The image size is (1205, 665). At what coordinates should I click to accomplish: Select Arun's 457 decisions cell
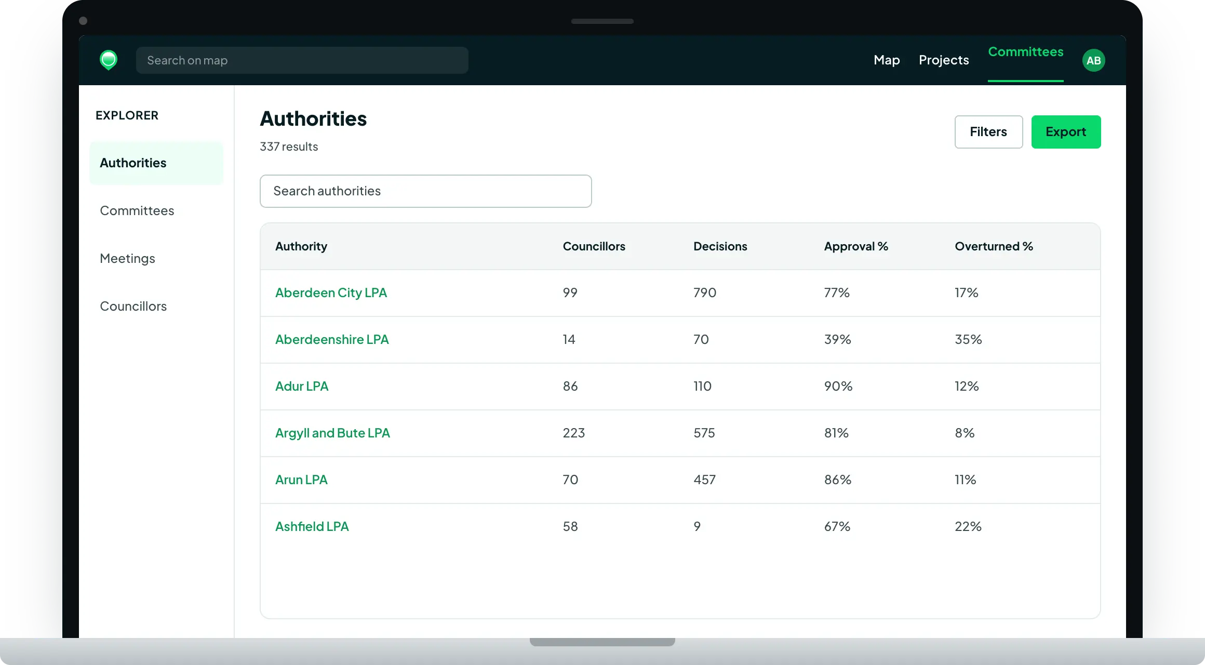pos(704,480)
